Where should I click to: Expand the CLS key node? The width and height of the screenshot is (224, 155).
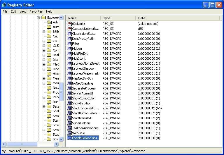point(44,46)
